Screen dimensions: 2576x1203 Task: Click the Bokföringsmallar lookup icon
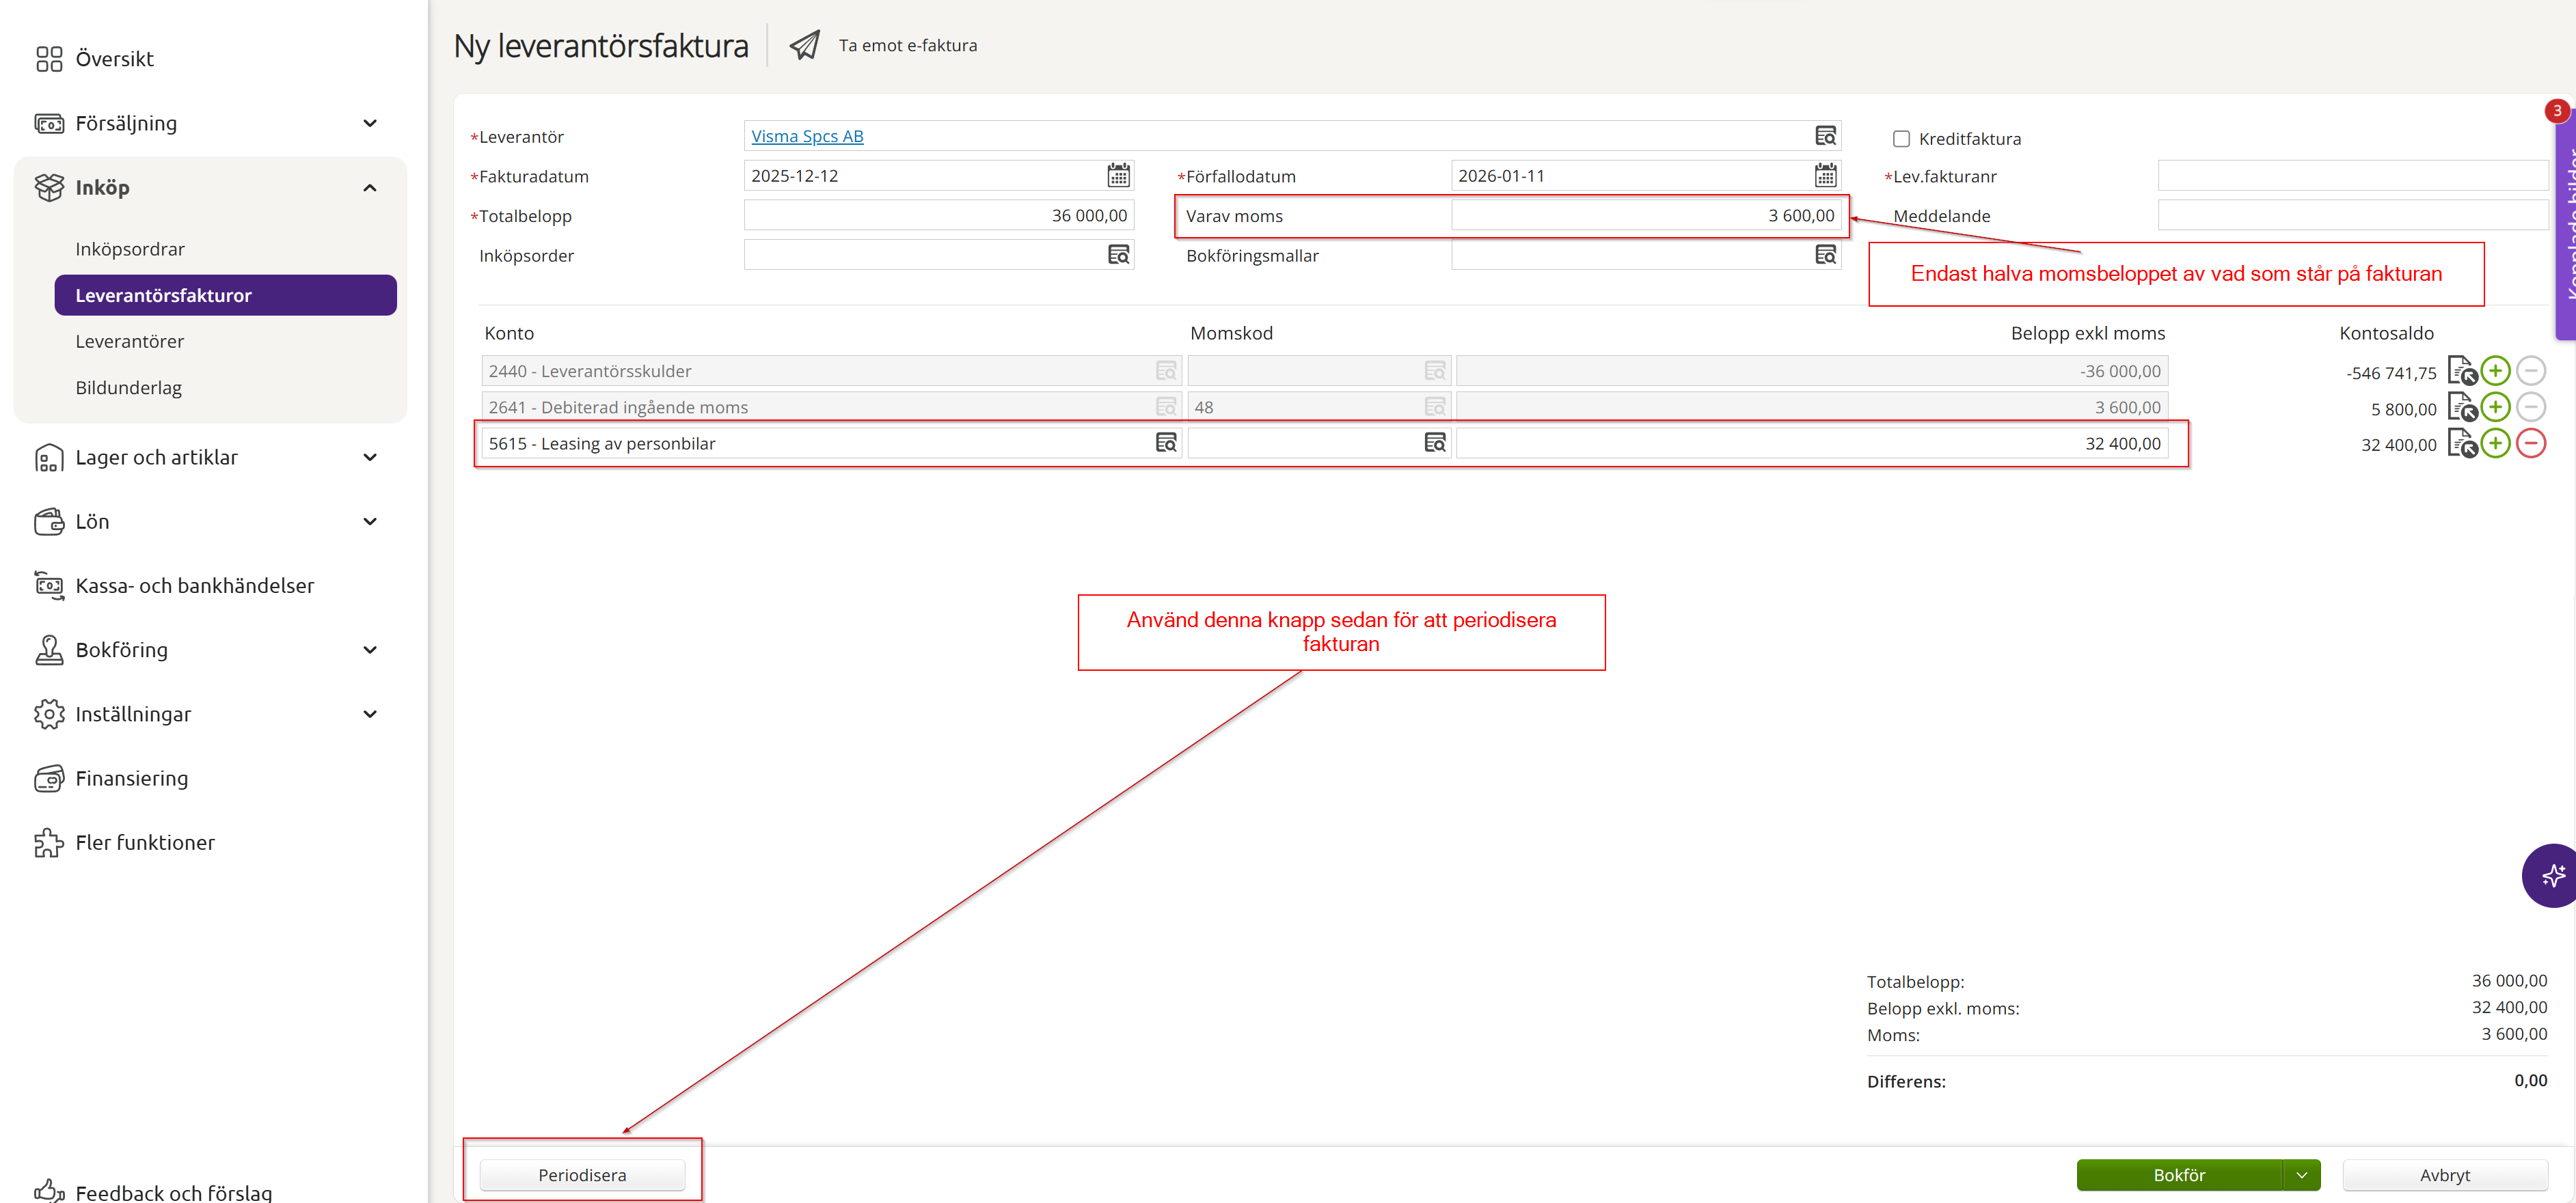point(1825,255)
